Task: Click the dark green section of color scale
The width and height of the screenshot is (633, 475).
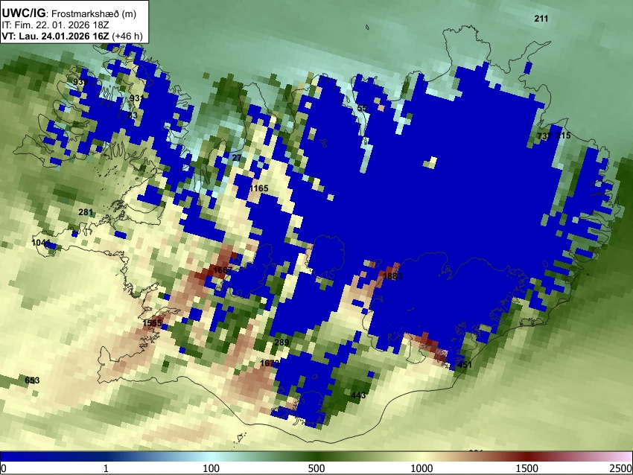Action: pyautogui.click(x=316, y=456)
